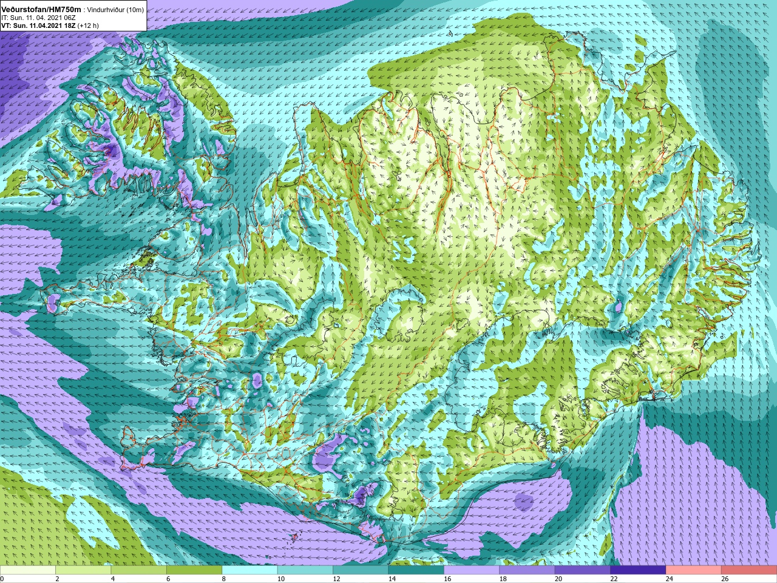Click the VT: Sun. 11.04.2021 18Z (+12 h) line
Screen dimensions: 777x583
(50, 26)
